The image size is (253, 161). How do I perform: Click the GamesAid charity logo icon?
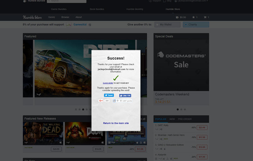click(69, 25)
